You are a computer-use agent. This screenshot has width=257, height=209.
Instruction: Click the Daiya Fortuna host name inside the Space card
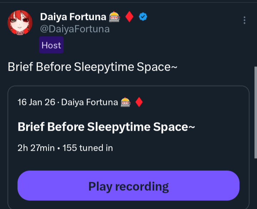click(89, 103)
